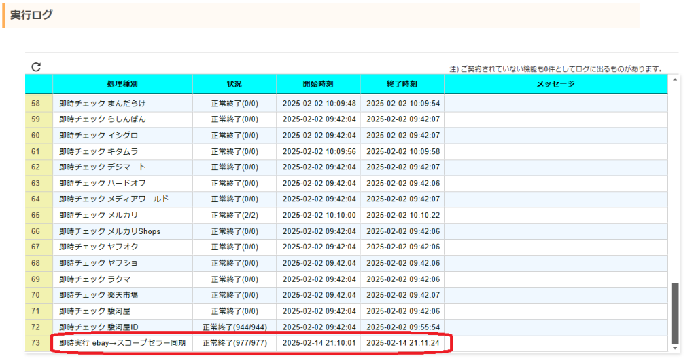Click the log table scrollbar thumb

(x=675, y=313)
